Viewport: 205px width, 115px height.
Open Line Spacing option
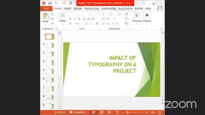click(119, 14)
